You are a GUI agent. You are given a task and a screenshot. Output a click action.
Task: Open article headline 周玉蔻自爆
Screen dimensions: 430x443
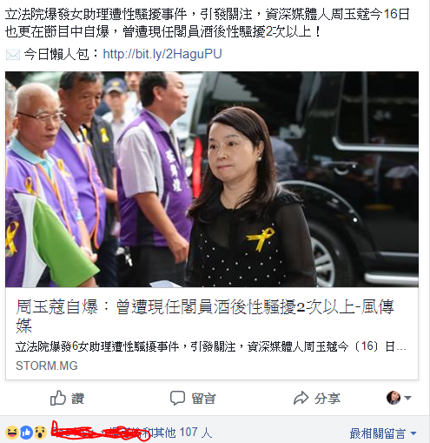tap(205, 316)
